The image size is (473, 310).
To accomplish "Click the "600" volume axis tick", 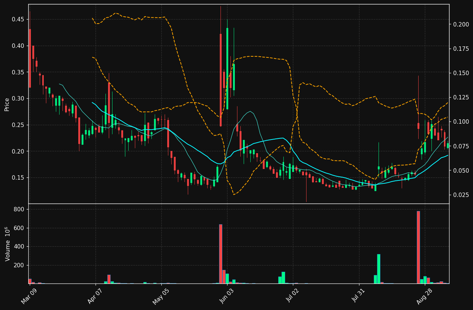I will coord(20,228).
